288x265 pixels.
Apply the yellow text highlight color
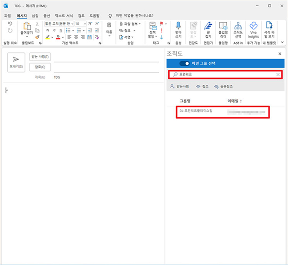click(48, 37)
